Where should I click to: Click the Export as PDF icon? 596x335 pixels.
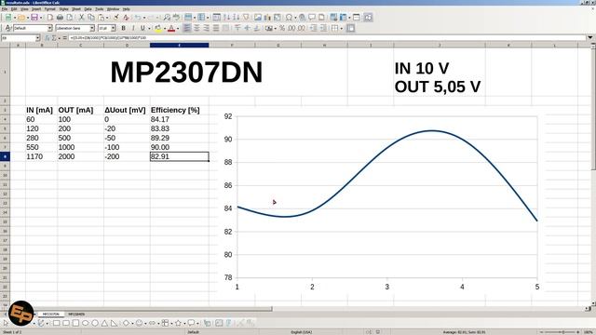(50, 18)
